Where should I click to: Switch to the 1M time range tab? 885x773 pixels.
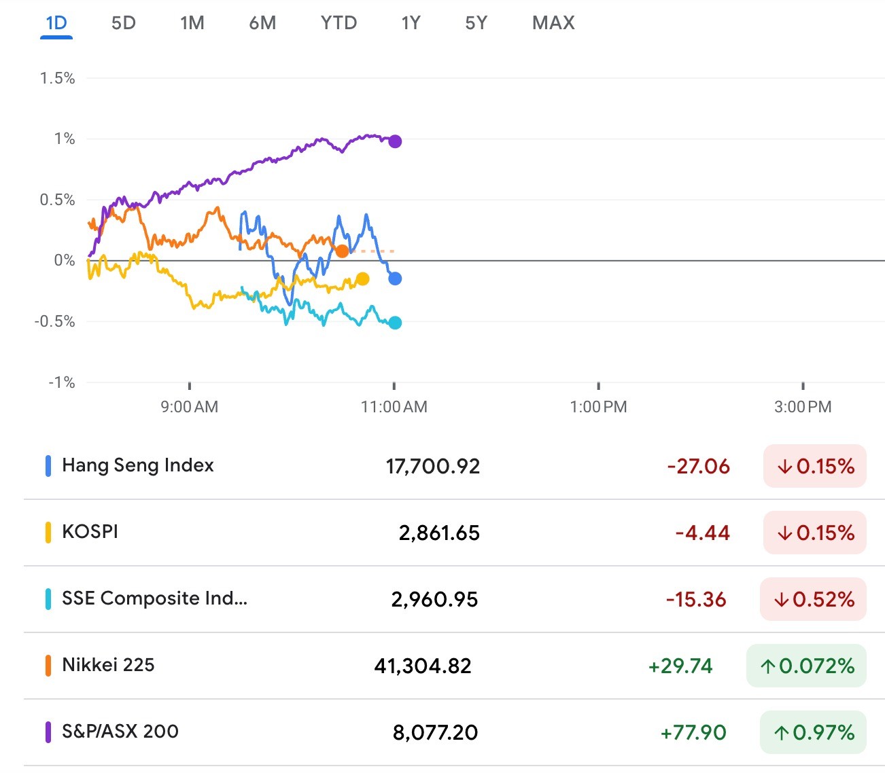click(x=192, y=23)
